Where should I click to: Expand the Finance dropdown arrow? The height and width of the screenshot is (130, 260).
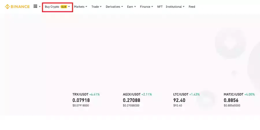[x=152, y=7]
